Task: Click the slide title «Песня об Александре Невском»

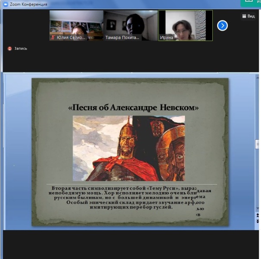Action: click(134, 107)
